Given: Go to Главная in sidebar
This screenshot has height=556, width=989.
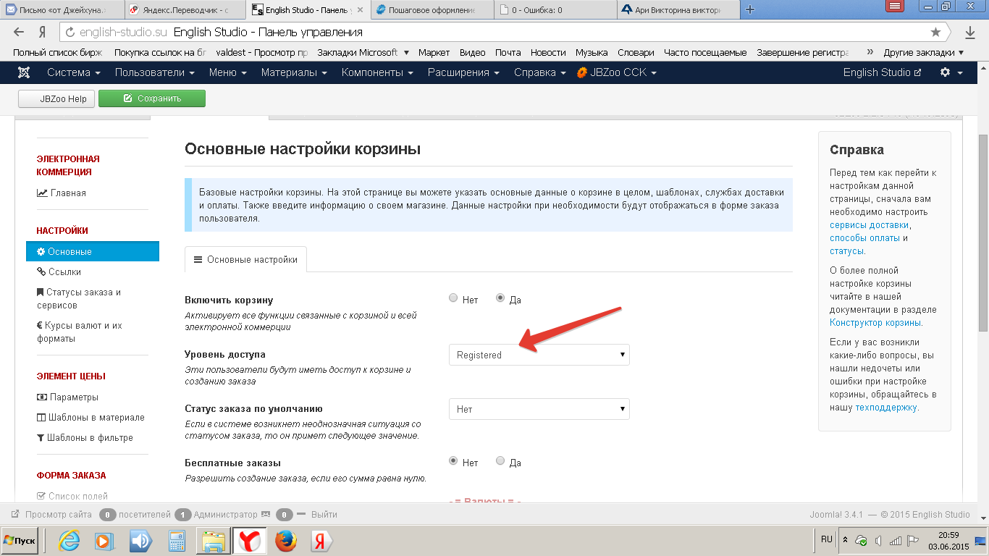Looking at the screenshot, I should tap(62, 193).
